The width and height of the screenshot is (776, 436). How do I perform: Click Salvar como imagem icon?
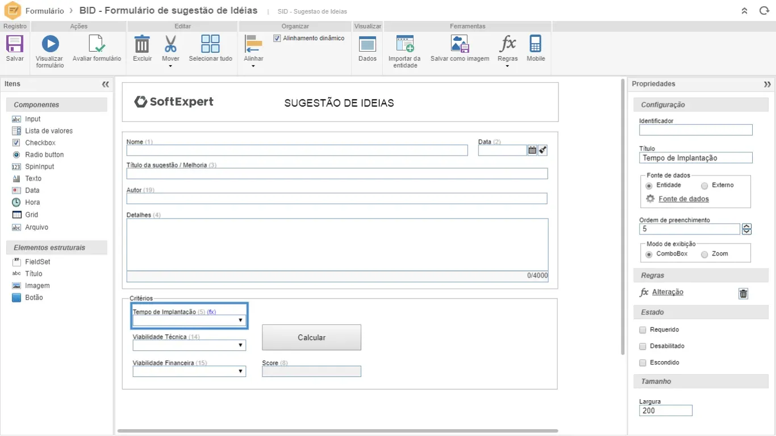[x=460, y=44]
